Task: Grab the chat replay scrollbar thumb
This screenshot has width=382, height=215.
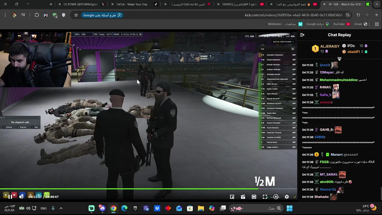Action: (381, 193)
